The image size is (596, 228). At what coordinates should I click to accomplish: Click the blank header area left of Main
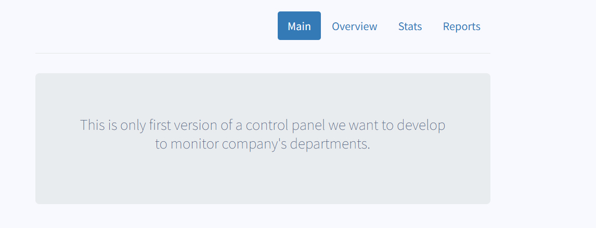pyautogui.click(x=156, y=26)
